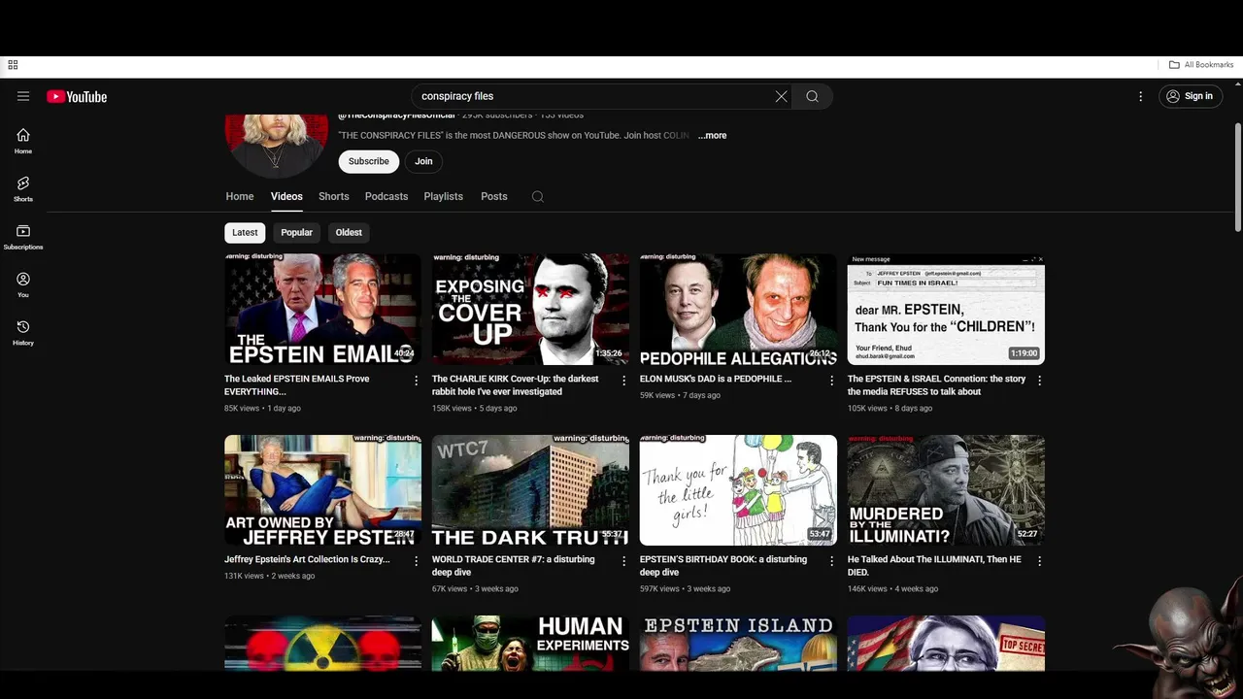
Task: Open options for the Leaked EPSTEIN EMAILS video
Action: (416, 381)
